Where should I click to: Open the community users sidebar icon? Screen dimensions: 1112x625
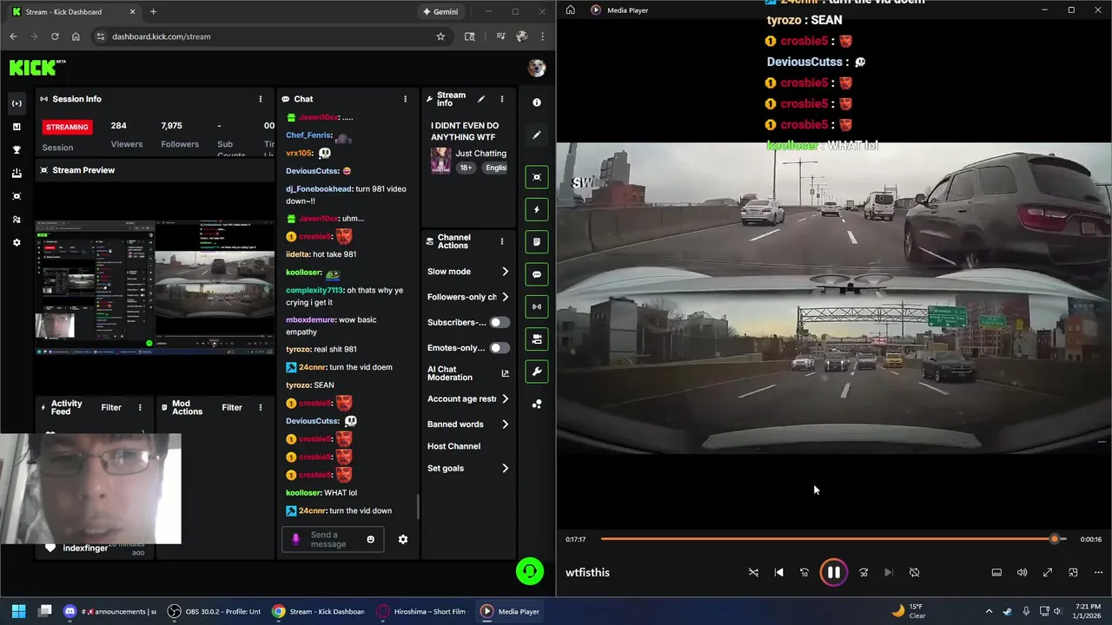pyautogui.click(x=17, y=220)
